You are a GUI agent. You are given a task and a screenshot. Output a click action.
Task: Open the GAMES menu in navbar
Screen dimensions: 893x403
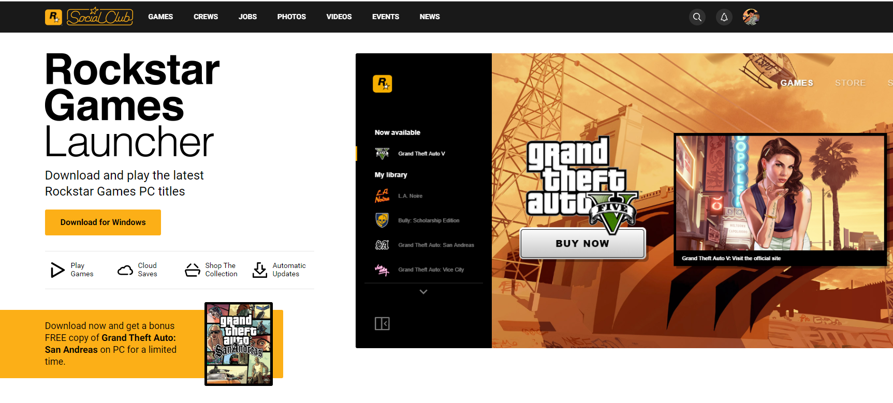[x=160, y=17]
